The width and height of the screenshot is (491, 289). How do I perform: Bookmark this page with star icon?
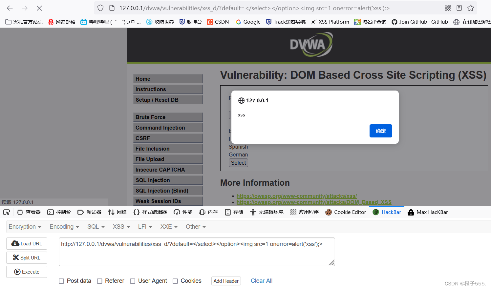(471, 8)
